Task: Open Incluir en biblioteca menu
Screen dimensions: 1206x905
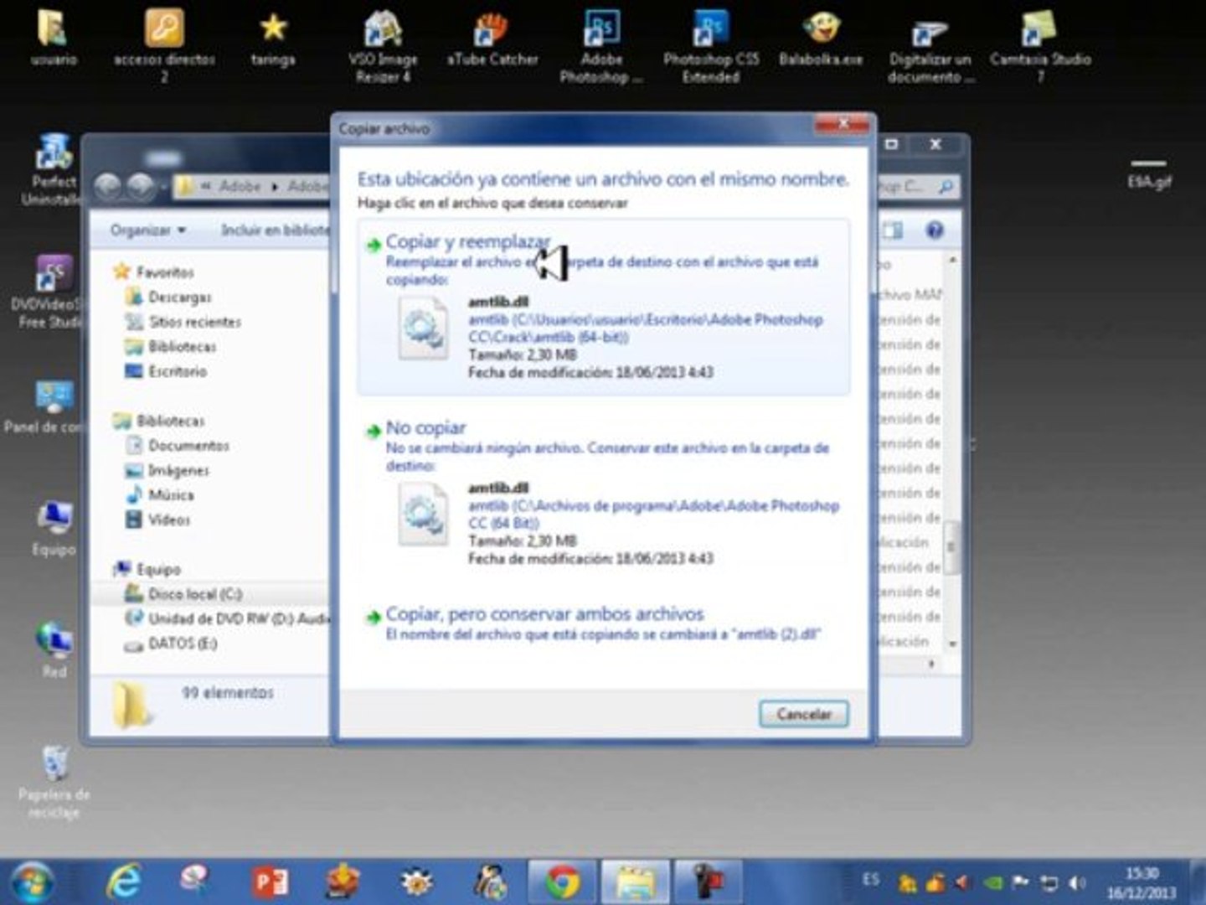Action: [x=276, y=230]
